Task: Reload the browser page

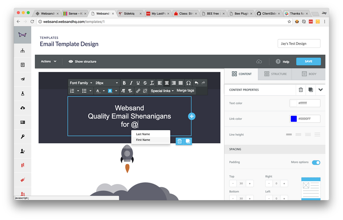Action: [x=32, y=22]
